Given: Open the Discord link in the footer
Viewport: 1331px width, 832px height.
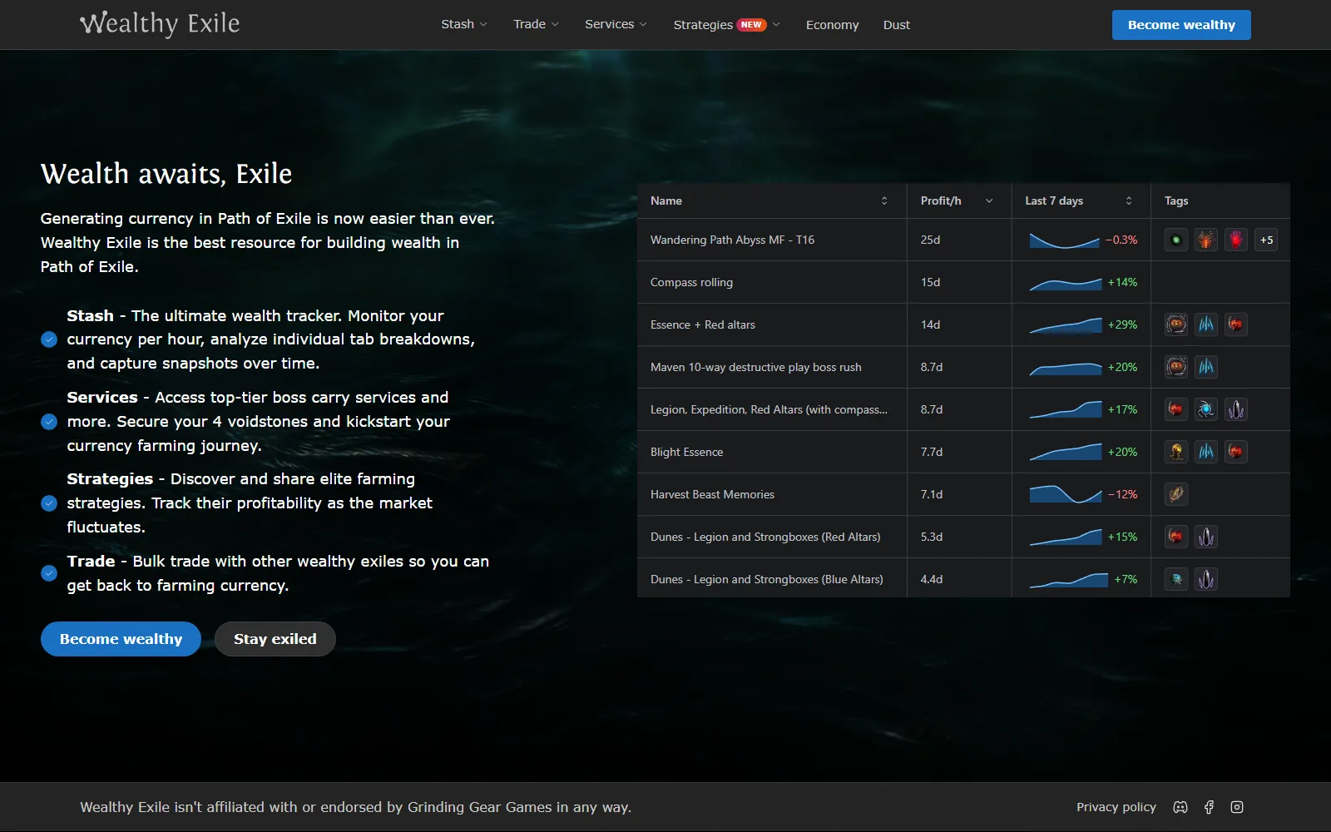Looking at the screenshot, I should (x=1180, y=807).
